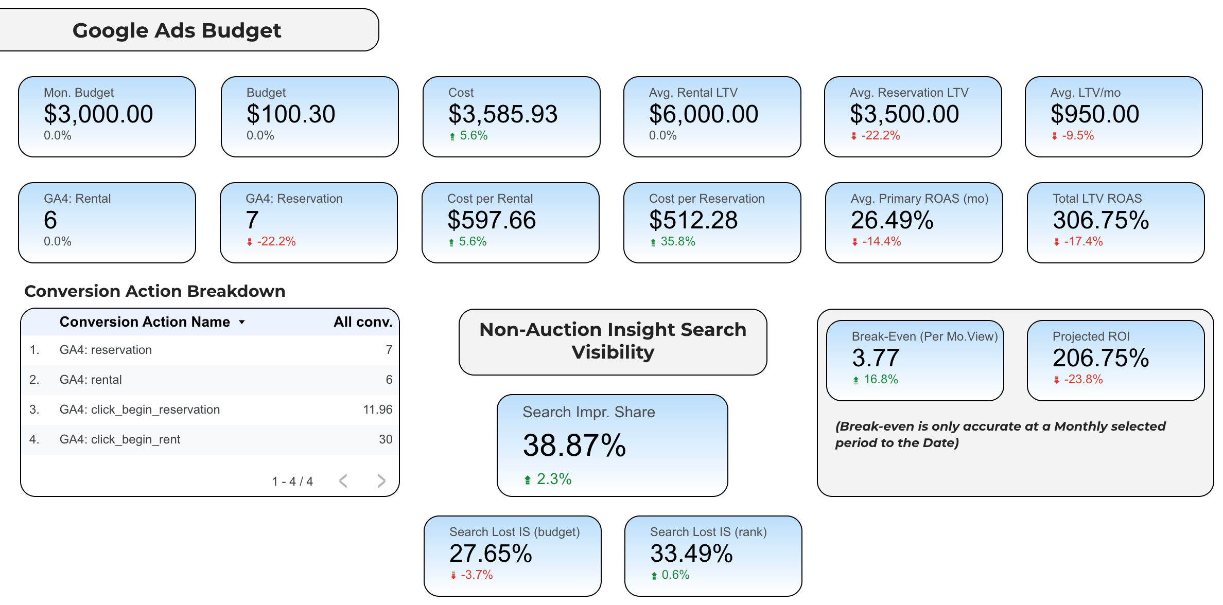
Task: Click the Google Ads Budget title header
Action: pyautogui.click(x=177, y=30)
